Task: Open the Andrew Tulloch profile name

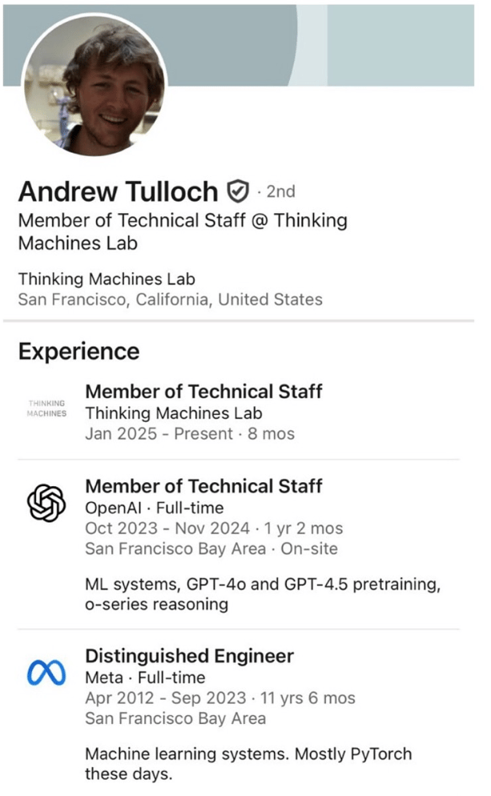Action: click(x=119, y=191)
